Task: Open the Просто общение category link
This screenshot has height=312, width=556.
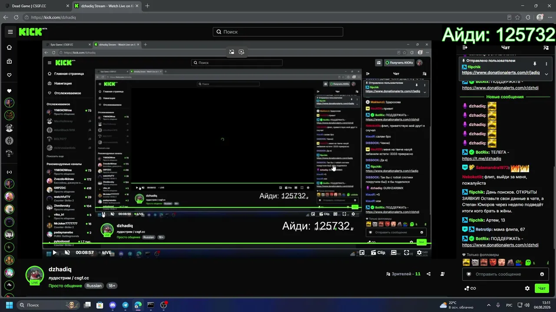Action: pos(65,286)
